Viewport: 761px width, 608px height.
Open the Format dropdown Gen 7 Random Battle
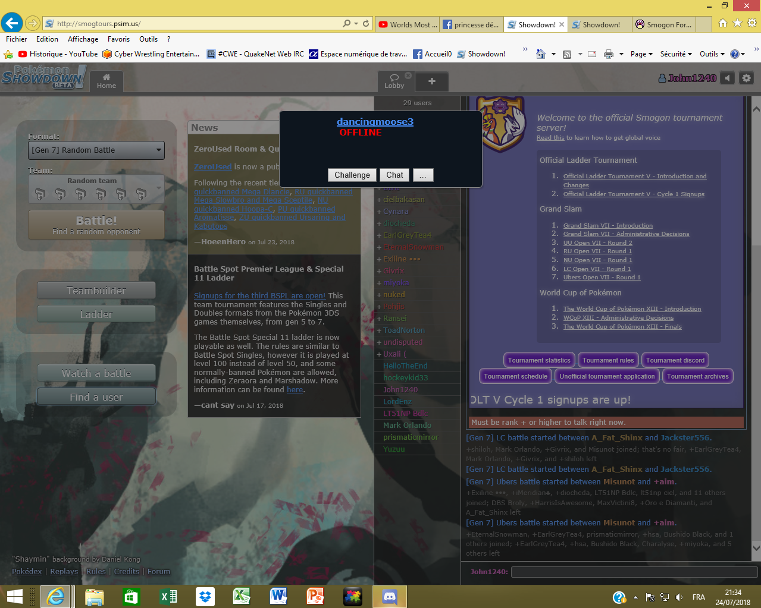(x=96, y=150)
